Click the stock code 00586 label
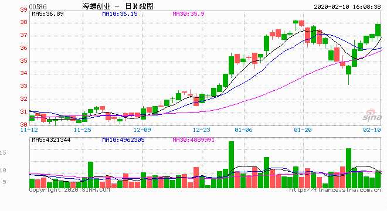Screen dimensions: 387x211 (x=38, y=6)
